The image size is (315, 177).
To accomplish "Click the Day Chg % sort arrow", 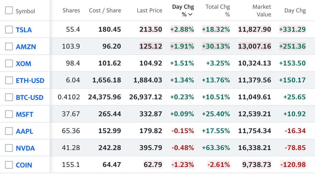I will 190,15.
